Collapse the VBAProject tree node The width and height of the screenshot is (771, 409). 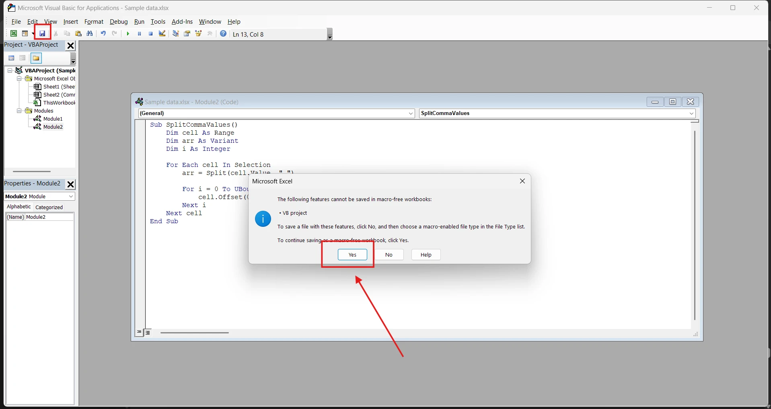pos(10,70)
